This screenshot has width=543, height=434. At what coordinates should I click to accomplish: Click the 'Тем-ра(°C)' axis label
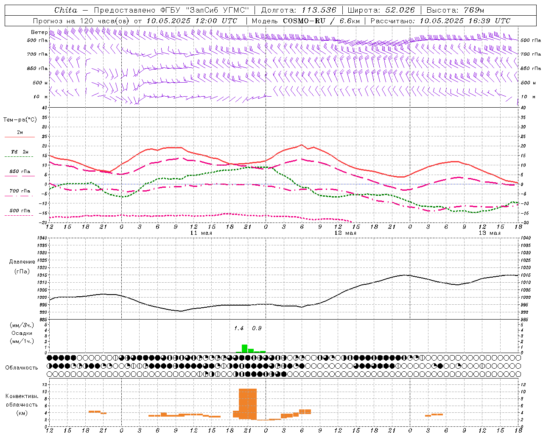pyautogui.click(x=20, y=120)
